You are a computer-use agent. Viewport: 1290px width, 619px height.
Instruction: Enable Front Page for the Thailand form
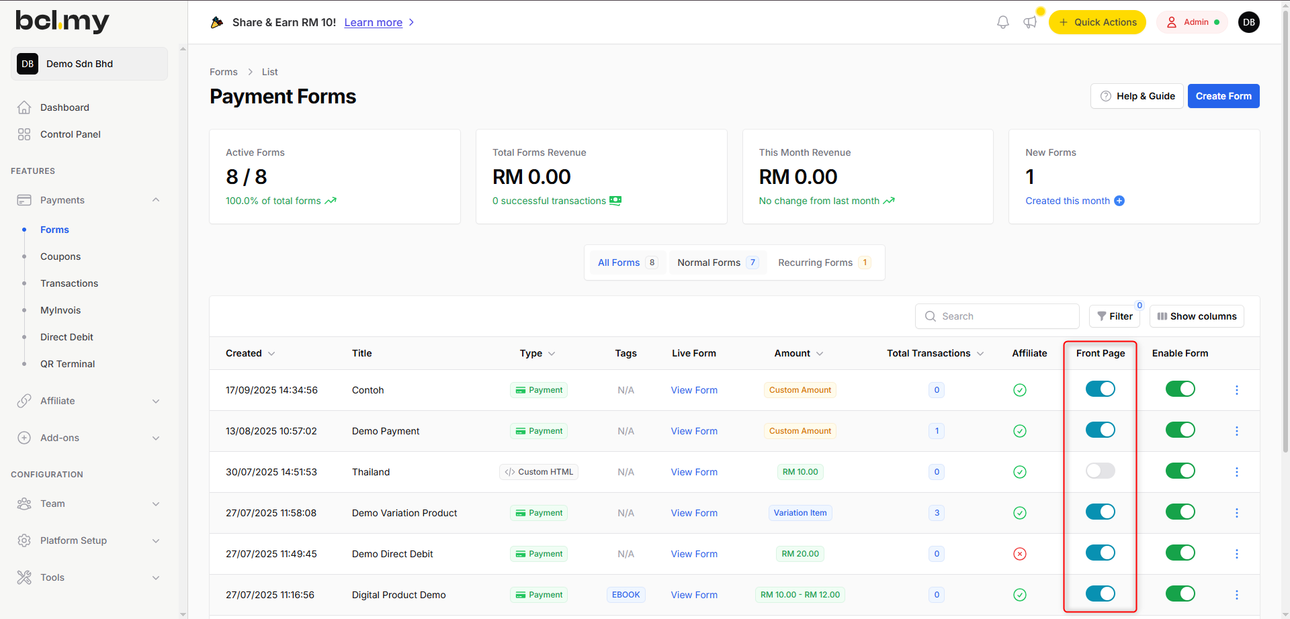click(x=1101, y=471)
